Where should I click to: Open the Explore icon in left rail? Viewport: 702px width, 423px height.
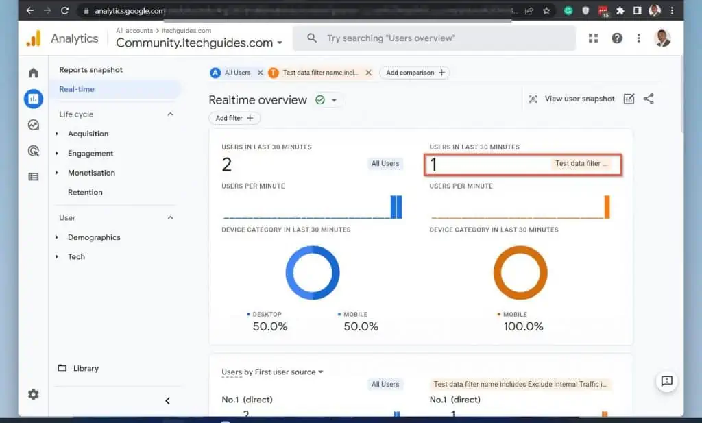(x=33, y=125)
